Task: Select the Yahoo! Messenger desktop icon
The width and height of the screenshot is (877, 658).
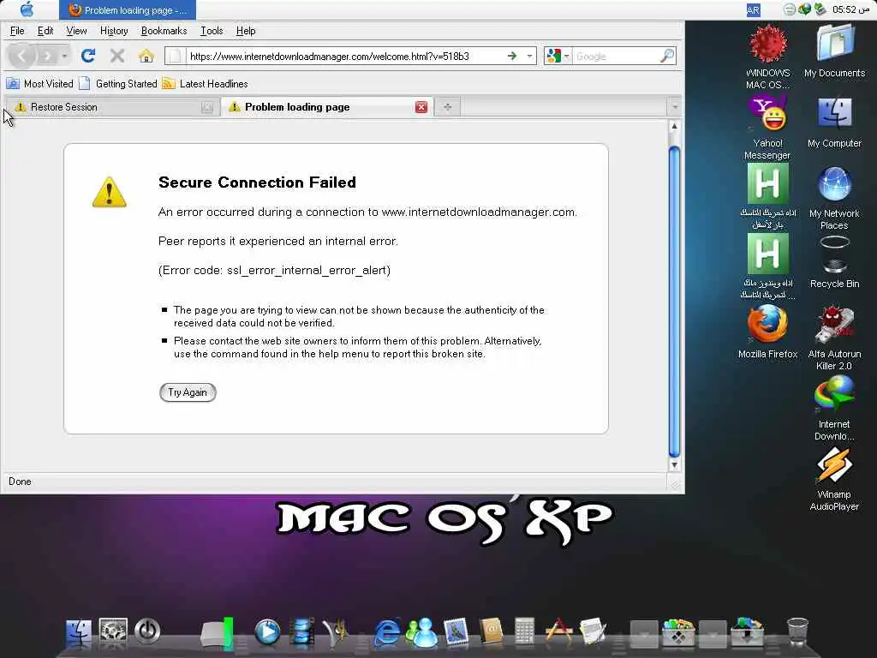Action: (767, 127)
